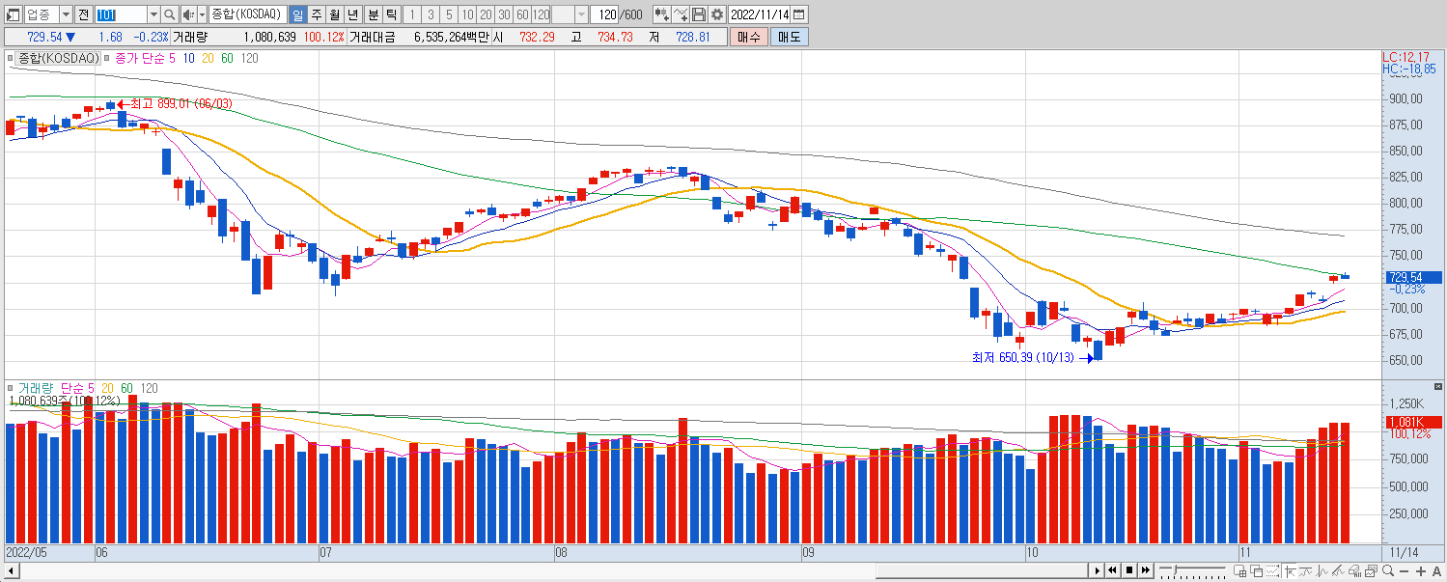The image size is (1447, 582).
Task: Expand the dropdown arrow next to the speaker icon
Action: [x=202, y=14]
